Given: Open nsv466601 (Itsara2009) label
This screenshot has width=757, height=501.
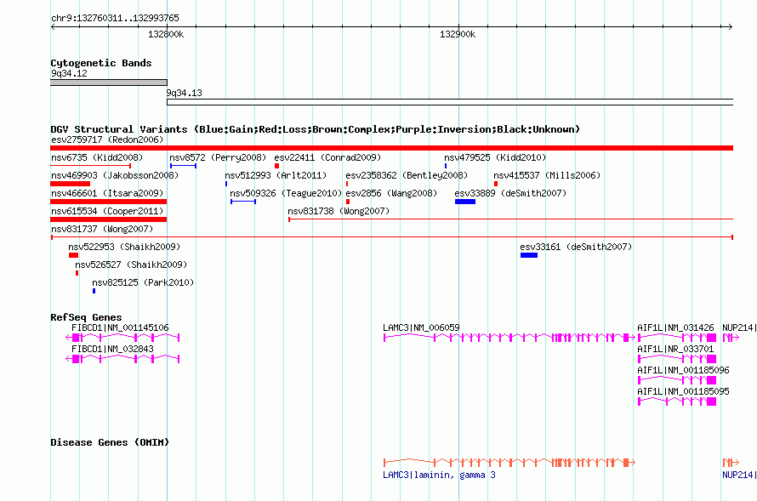Looking at the screenshot, I should pos(107,193).
